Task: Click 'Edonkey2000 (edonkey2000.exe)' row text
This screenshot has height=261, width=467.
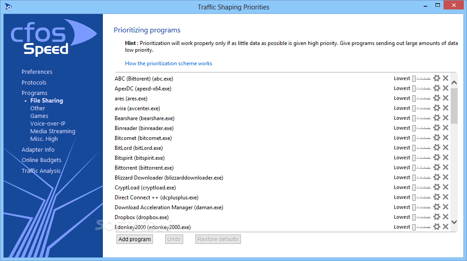Action: 153,227
